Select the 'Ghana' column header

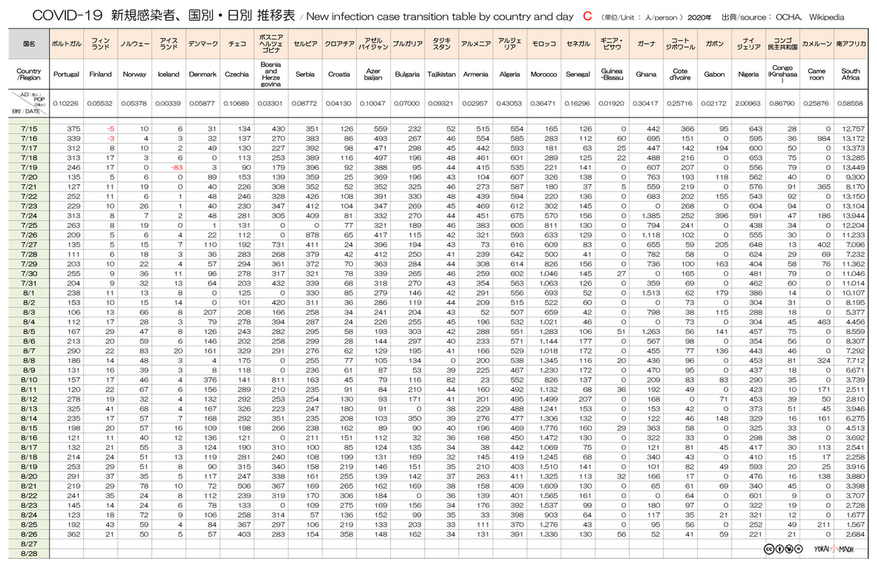click(646, 74)
